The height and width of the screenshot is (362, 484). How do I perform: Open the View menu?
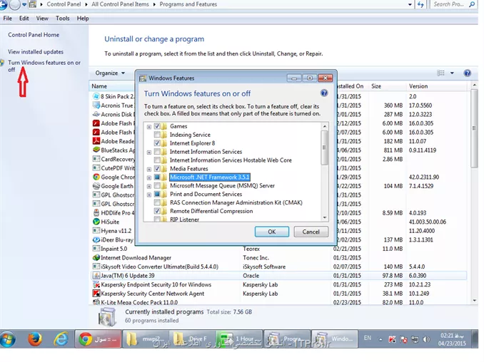point(42,19)
